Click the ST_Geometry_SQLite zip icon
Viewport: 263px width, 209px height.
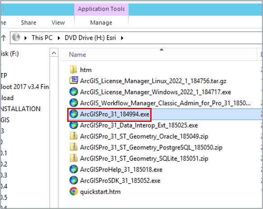point(74,158)
